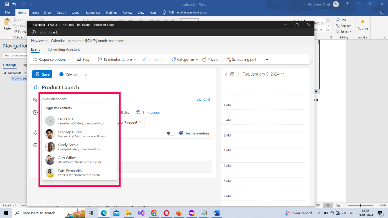Click the Product Launch title field
The width and height of the screenshot is (388, 218).
click(x=127, y=87)
